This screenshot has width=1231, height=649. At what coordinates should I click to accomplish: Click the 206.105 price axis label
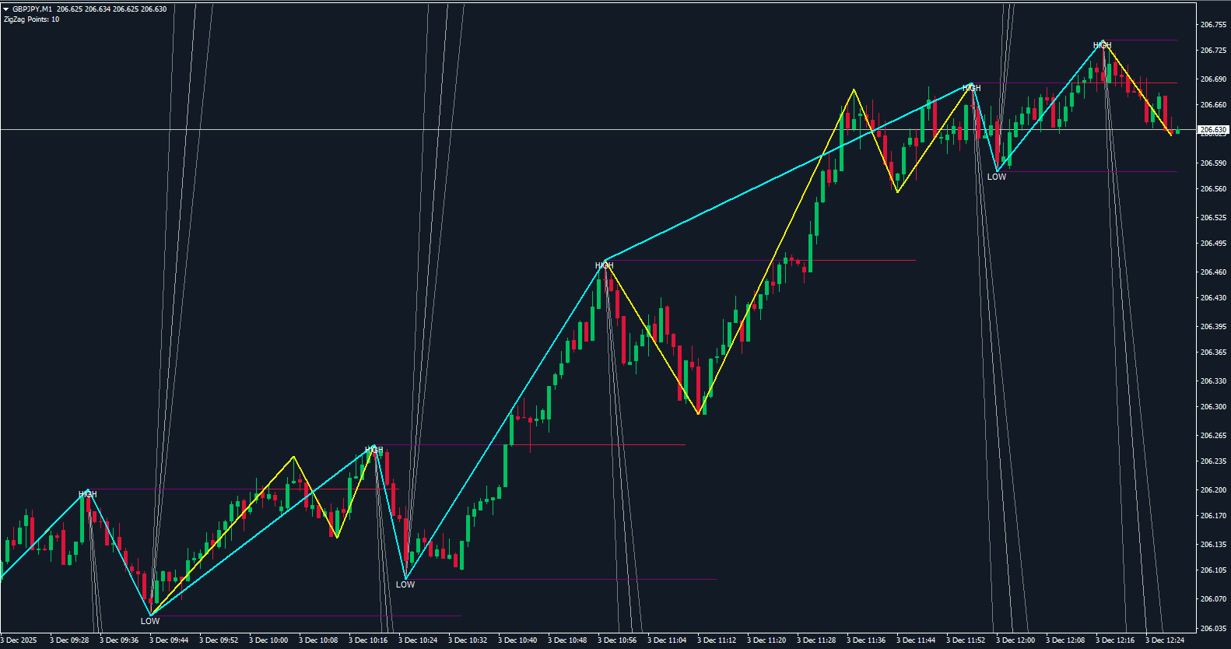coord(1213,570)
